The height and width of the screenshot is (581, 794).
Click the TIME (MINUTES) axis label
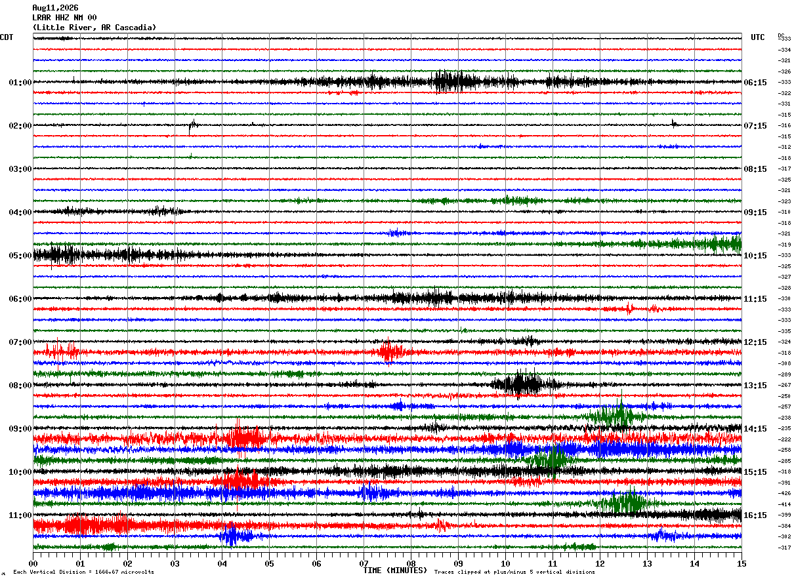pos(395,571)
